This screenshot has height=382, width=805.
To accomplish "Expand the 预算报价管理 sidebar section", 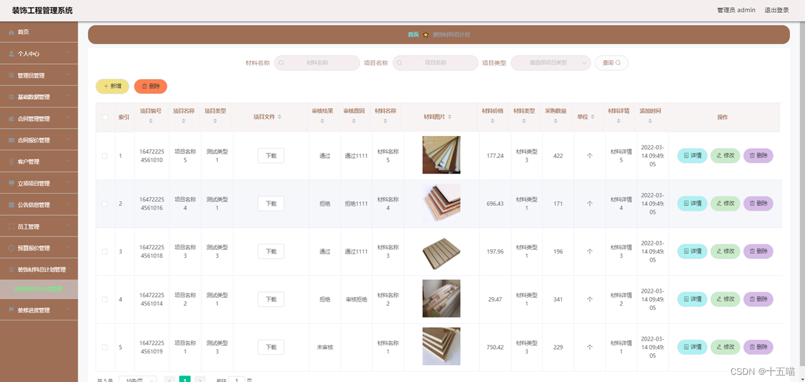I will coord(39,248).
